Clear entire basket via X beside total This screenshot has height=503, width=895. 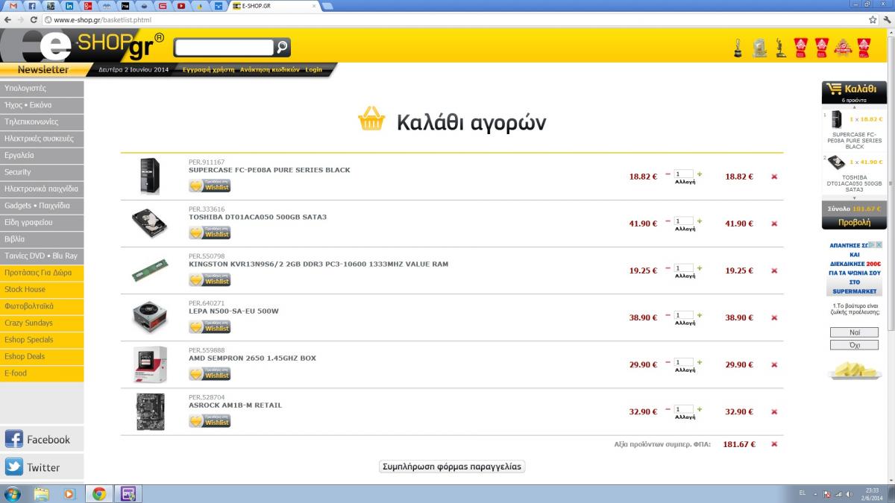pyautogui.click(x=774, y=444)
